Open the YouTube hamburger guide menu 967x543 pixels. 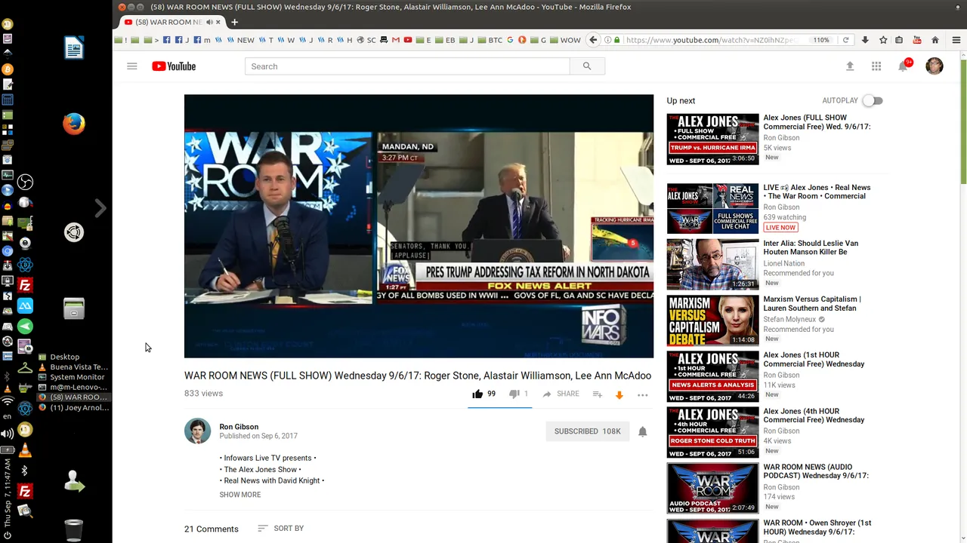click(132, 66)
